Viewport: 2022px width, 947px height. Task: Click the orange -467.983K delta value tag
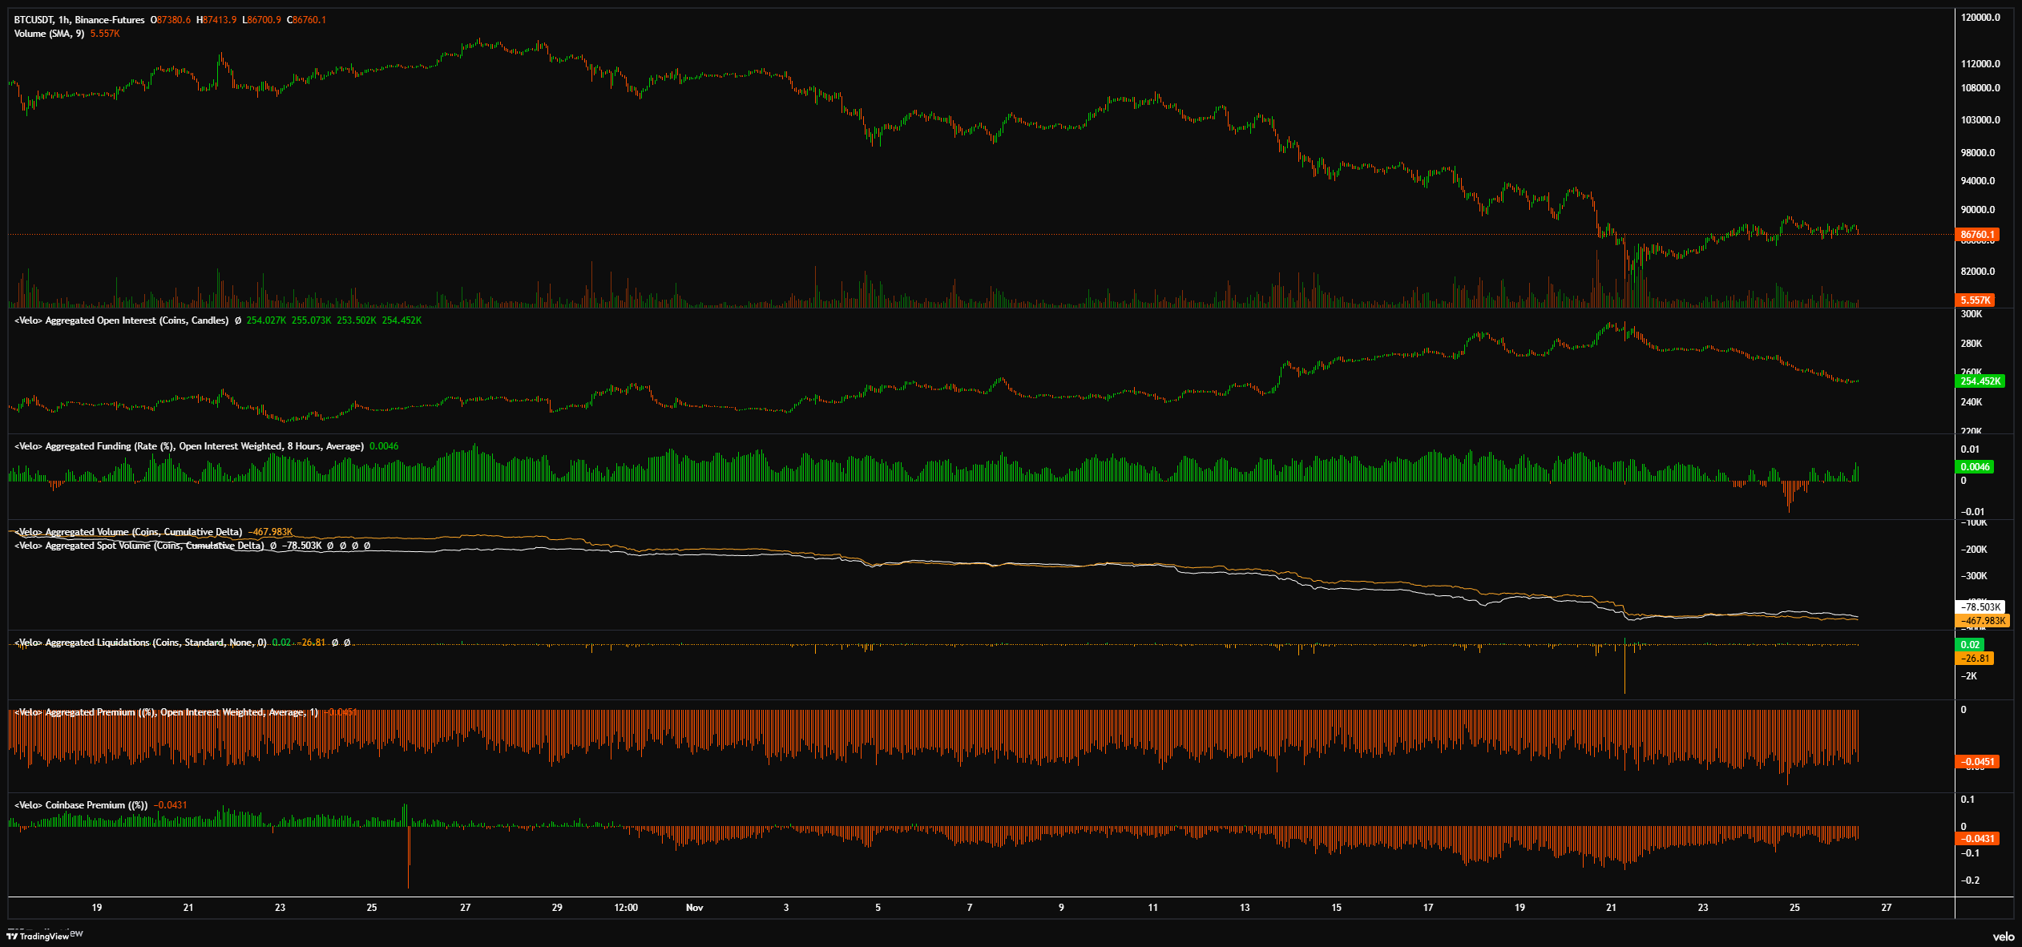(x=1982, y=621)
